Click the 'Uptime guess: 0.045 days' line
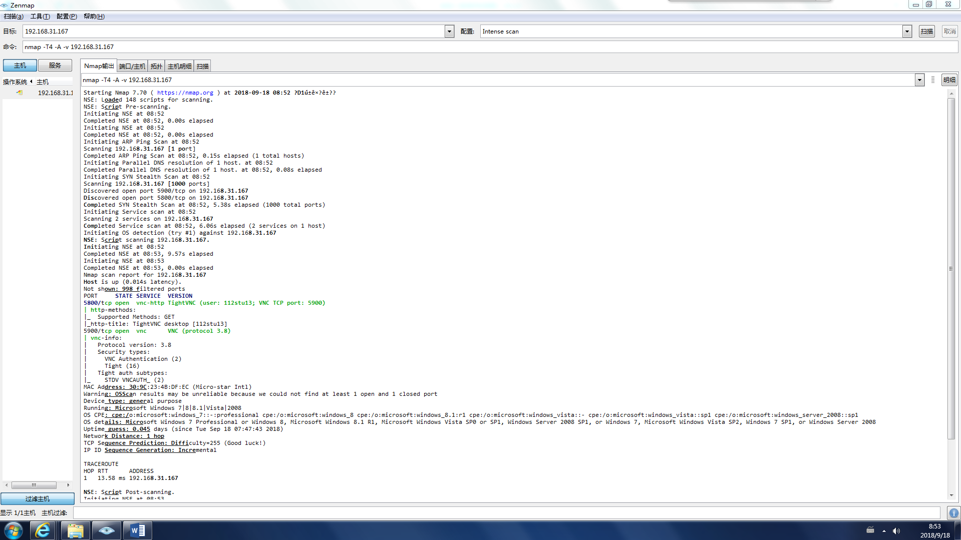This screenshot has height=540, width=961. point(183,429)
